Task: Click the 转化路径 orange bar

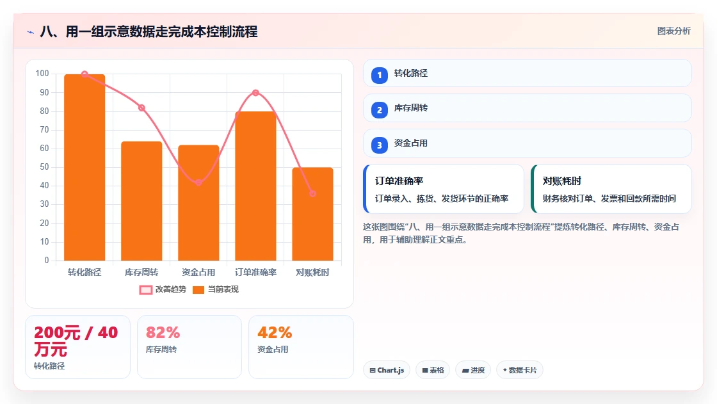Action: tap(85, 168)
